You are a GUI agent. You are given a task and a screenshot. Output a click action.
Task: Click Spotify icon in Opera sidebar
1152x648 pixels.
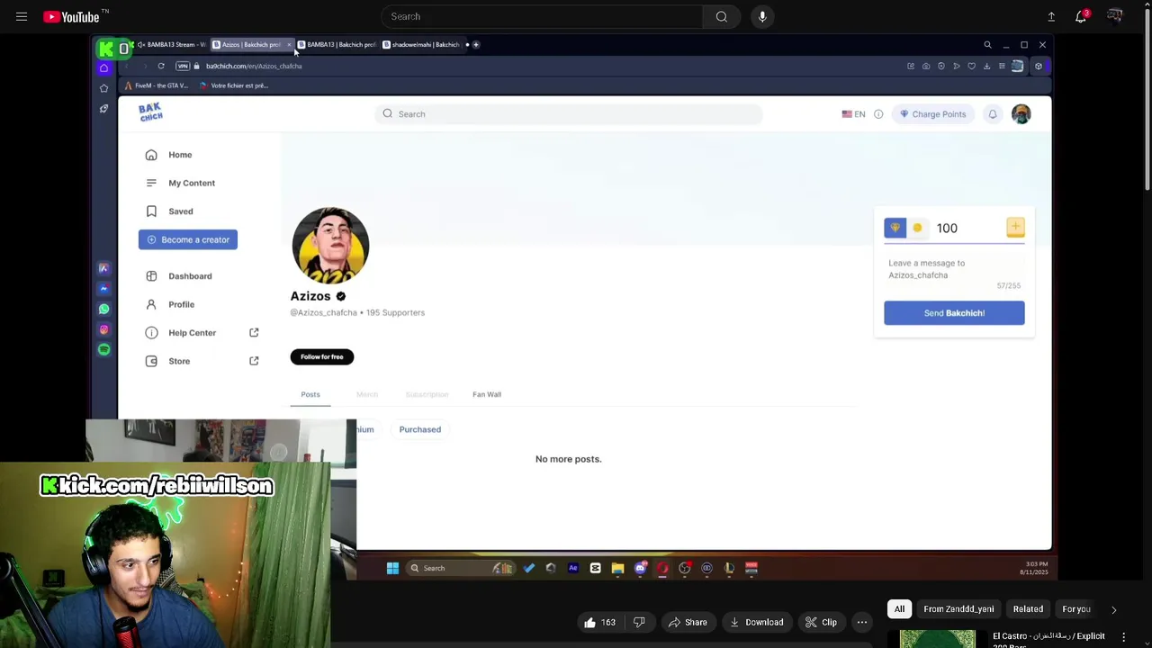click(104, 349)
